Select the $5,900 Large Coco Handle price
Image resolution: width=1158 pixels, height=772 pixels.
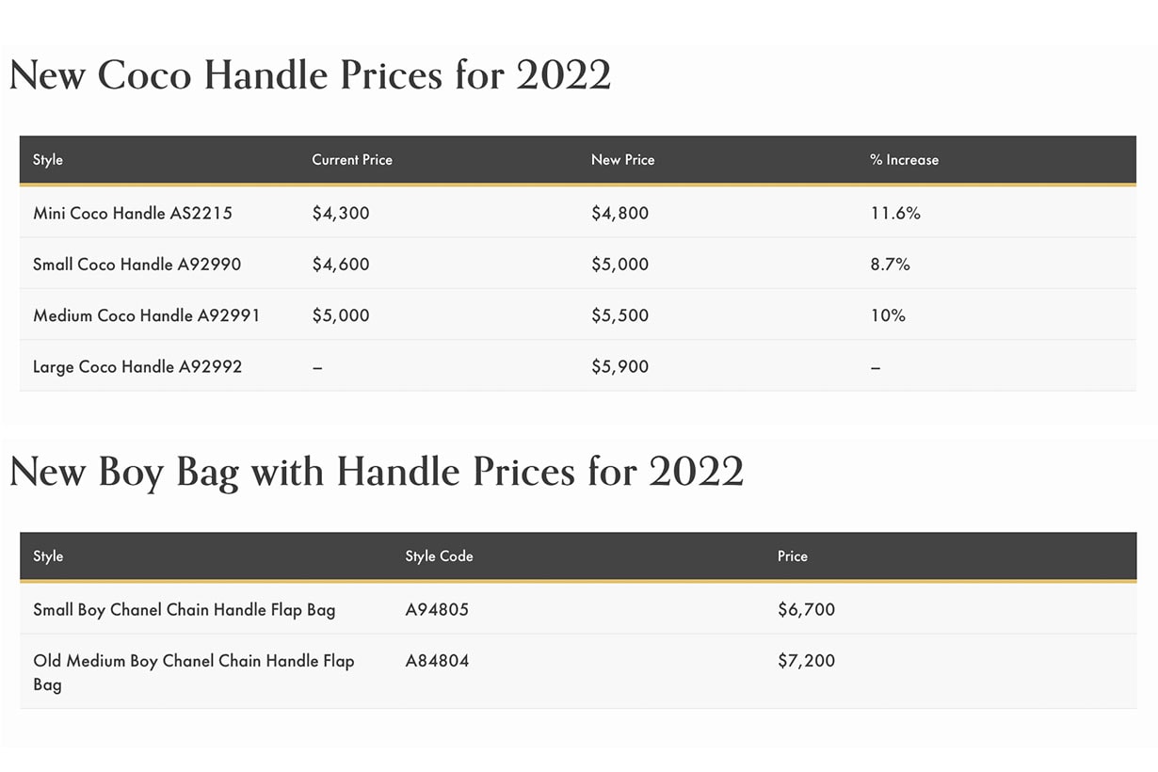(619, 366)
